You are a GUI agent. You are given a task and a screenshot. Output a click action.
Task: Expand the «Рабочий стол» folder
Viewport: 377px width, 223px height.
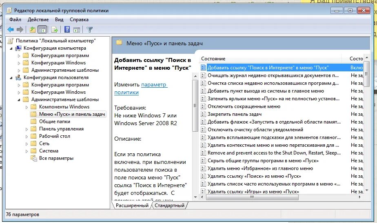tap(27, 137)
